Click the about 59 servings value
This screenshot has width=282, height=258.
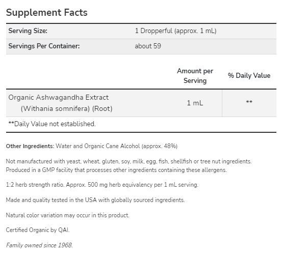tap(148, 46)
